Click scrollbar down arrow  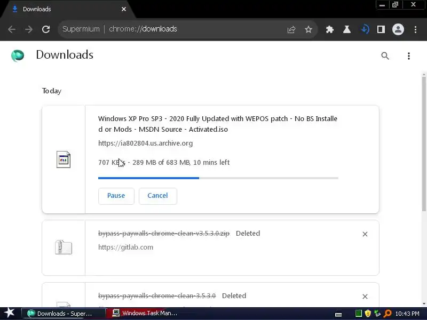click(x=424, y=304)
